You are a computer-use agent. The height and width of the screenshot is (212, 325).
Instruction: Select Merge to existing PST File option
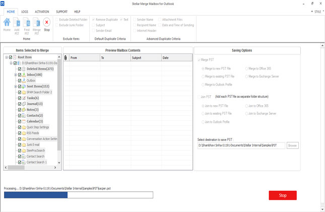[203, 77]
